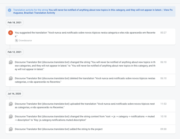Open View Portuguese, Brazilian Translation Activity link
Viewport: 180px width, 139px height.
click(x=93, y=11)
